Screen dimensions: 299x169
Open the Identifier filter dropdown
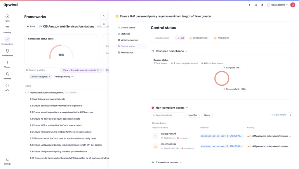pos(194,115)
